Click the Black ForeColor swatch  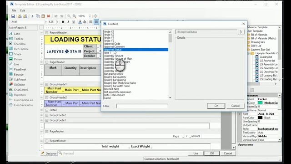260,118
